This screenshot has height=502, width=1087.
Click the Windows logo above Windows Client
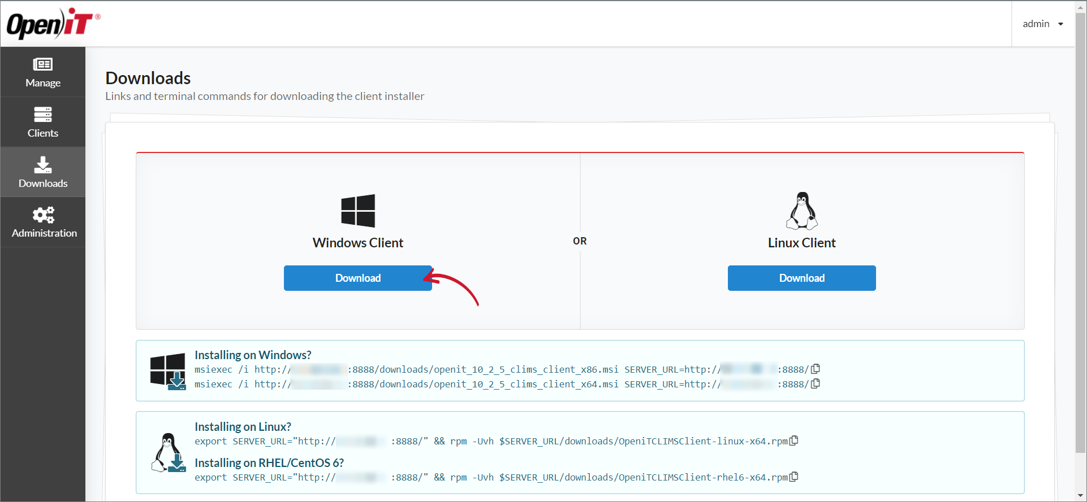358,211
